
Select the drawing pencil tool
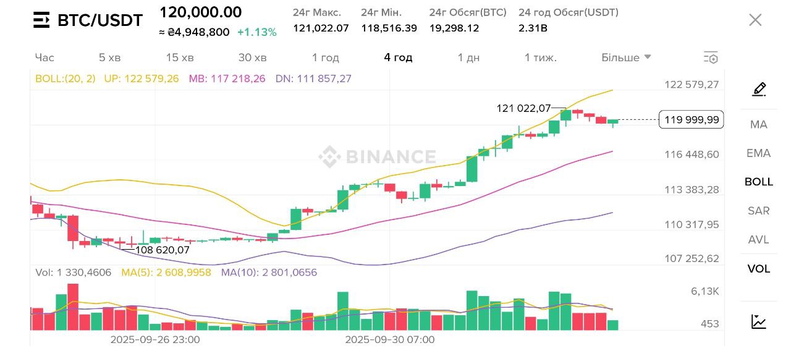tap(759, 90)
